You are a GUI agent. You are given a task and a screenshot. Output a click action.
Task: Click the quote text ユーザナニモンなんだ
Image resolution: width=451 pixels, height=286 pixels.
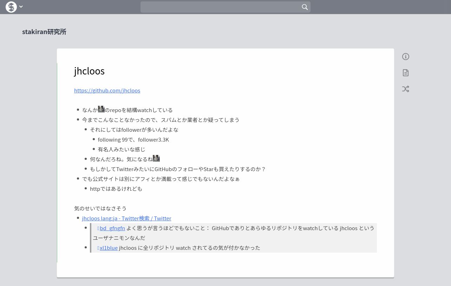click(x=119, y=238)
